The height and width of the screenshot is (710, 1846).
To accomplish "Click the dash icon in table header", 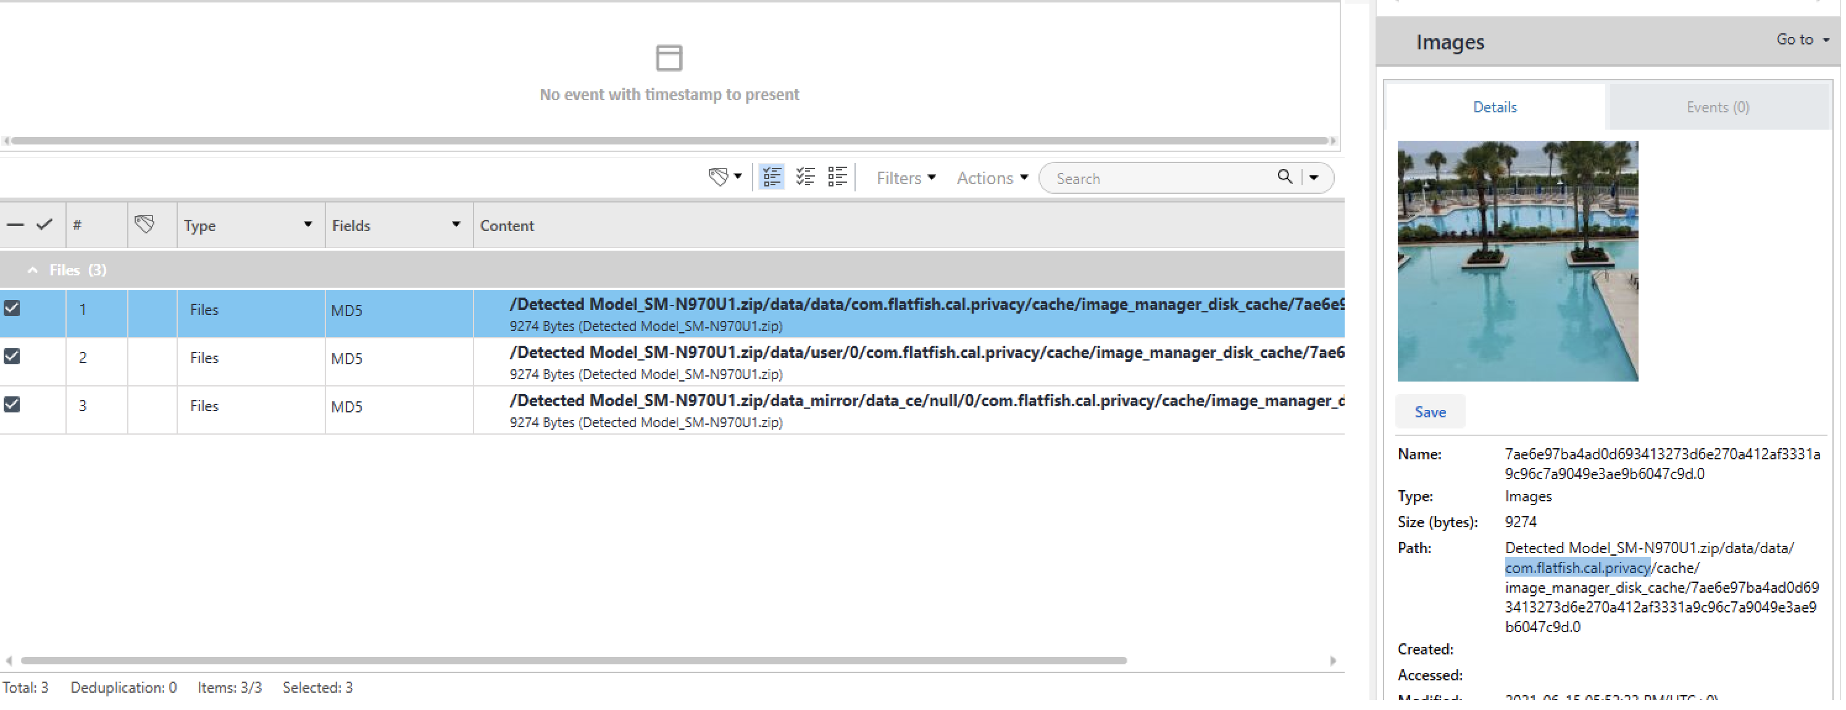I will [15, 226].
